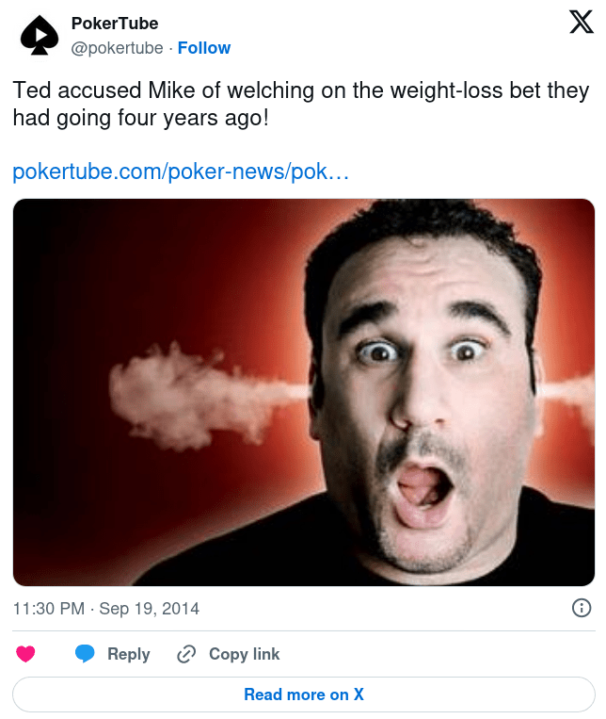Open the surprised man's face photo
This screenshot has height=719, width=606.
tap(423, 396)
